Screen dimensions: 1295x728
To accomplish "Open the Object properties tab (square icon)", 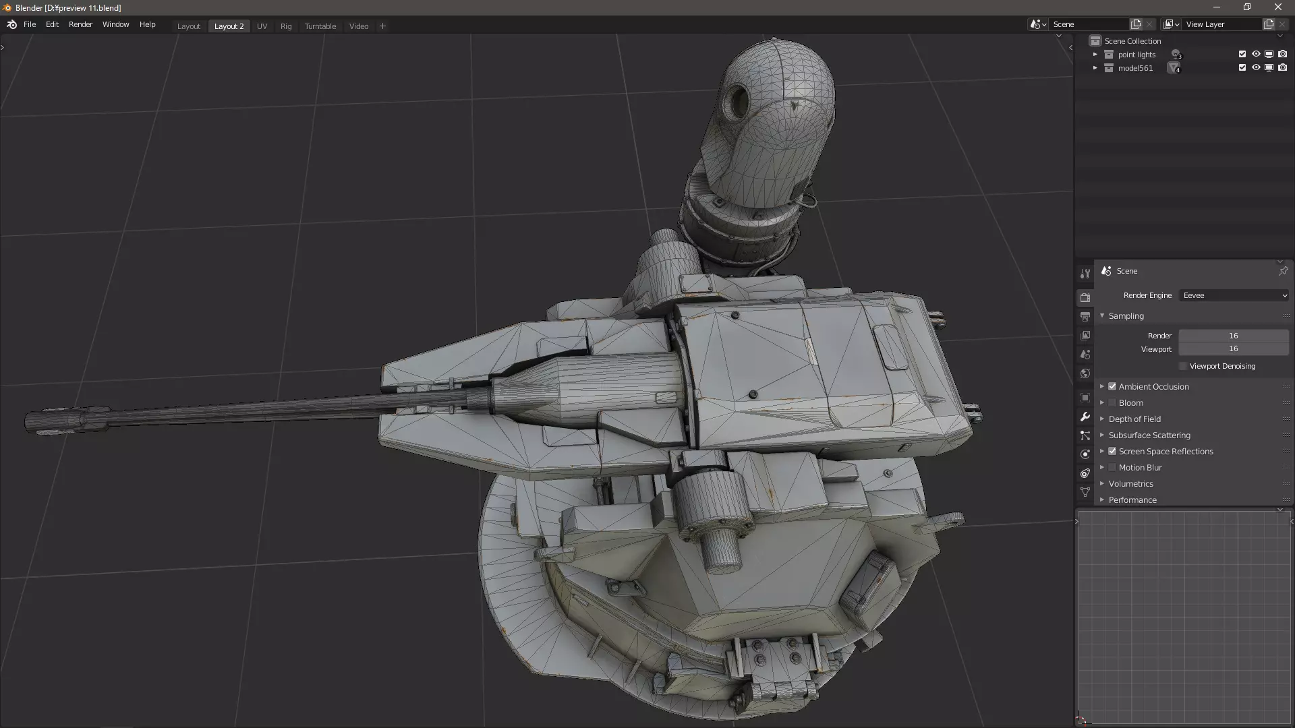I will pos(1085,398).
